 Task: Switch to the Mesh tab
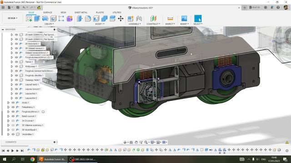tap(64, 12)
